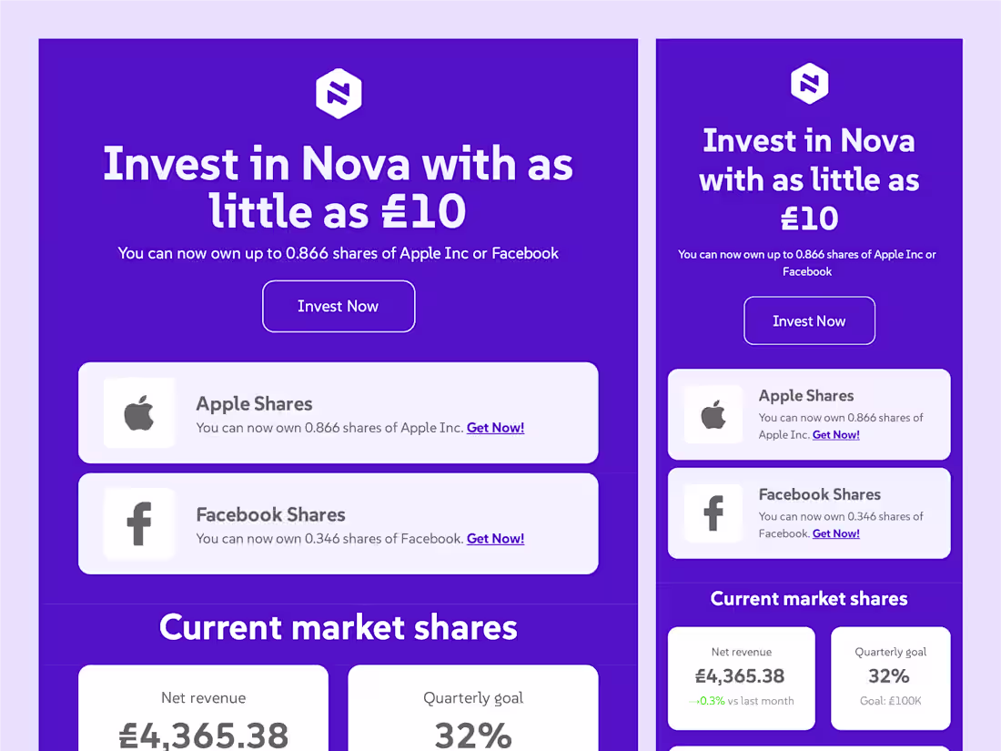Image resolution: width=1001 pixels, height=751 pixels.
Task: Click the Nova hexagon logo in the mobile layout
Action: pyautogui.click(x=809, y=84)
